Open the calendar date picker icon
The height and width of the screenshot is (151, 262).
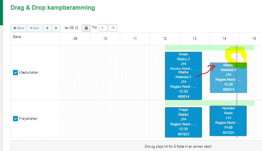[x=86, y=28]
